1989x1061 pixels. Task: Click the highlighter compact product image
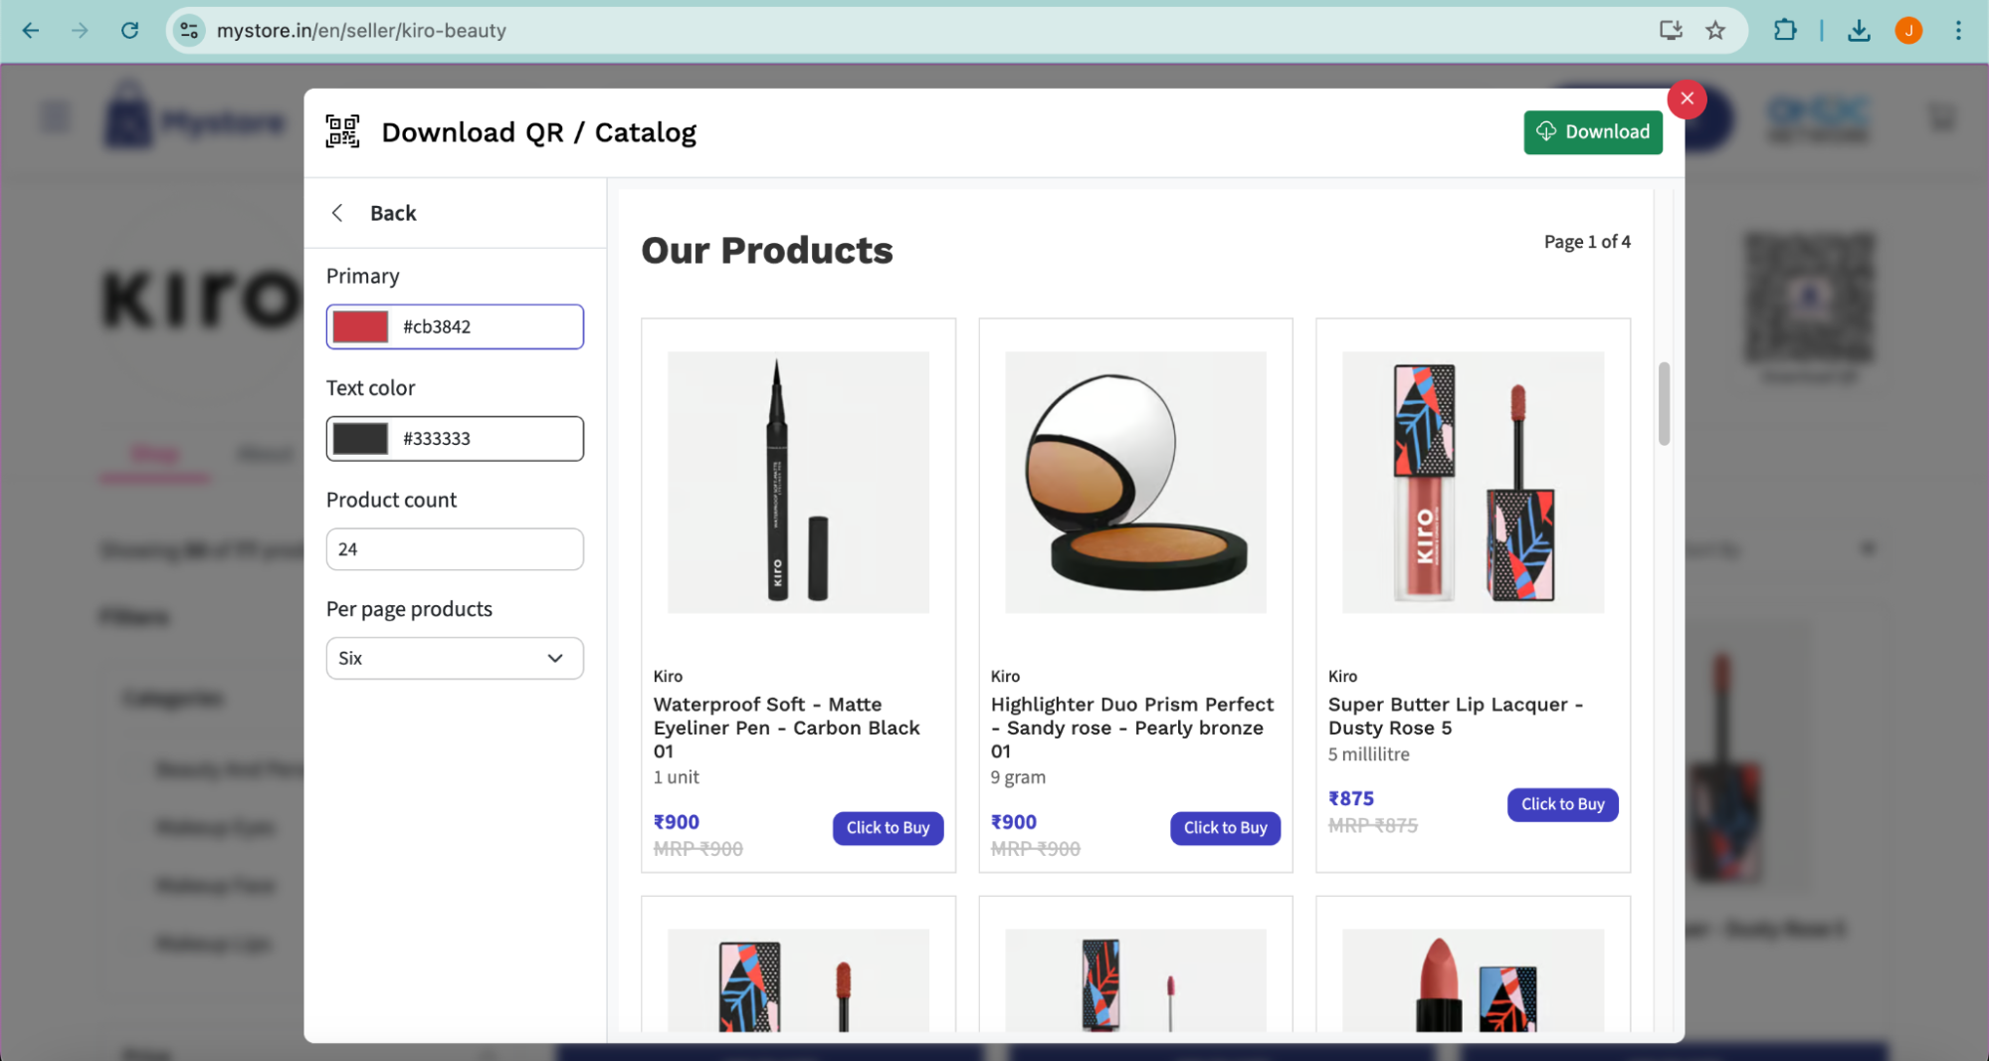(x=1135, y=482)
